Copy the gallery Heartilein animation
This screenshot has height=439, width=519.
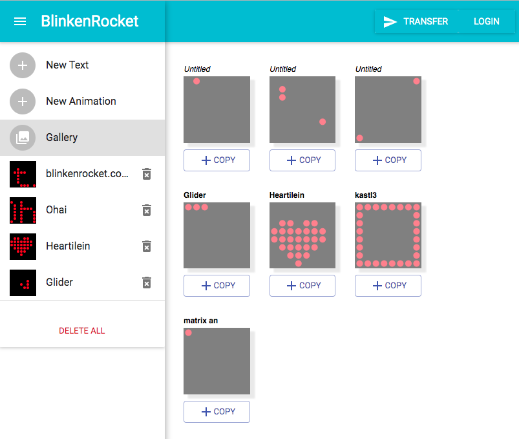coord(302,286)
